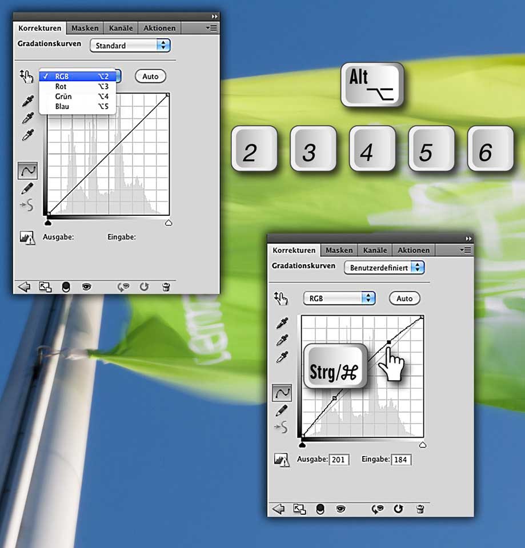Pick gray point eyedropper in lower panel
The width and height of the screenshot is (525, 548).
282,340
